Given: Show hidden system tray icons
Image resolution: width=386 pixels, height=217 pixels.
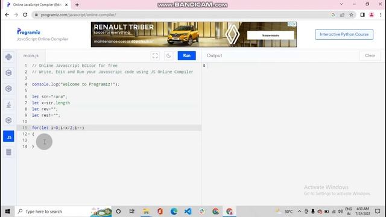Looking at the screenshot, I should tap(299, 212).
